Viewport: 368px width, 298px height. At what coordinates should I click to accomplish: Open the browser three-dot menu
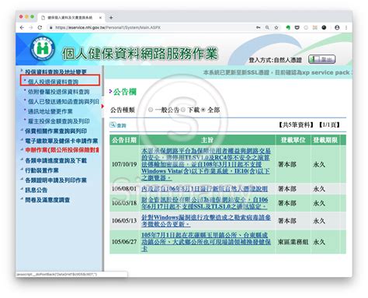coord(346,27)
